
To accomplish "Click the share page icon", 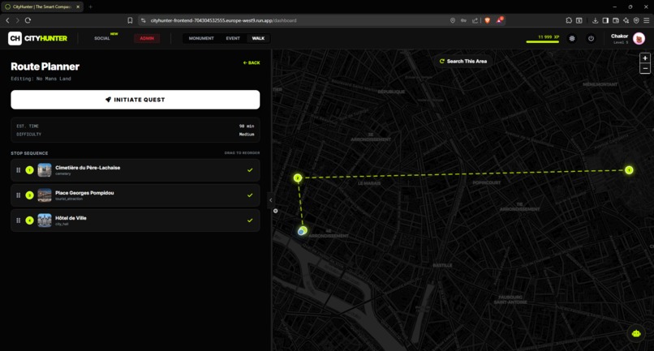I will (475, 20).
